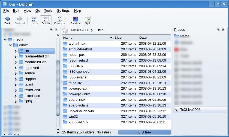Click the i386-freebsd folder icon
The height and width of the screenshot is (137, 229).
click(x=65, y=60)
